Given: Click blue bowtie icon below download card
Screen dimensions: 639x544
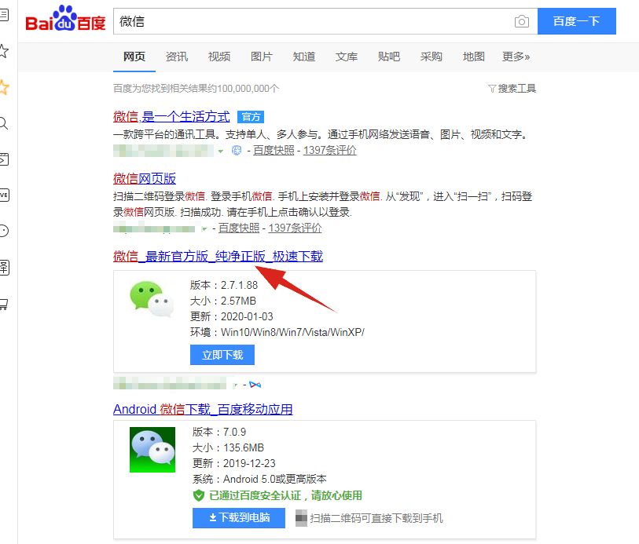Looking at the screenshot, I should click(255, 385).
